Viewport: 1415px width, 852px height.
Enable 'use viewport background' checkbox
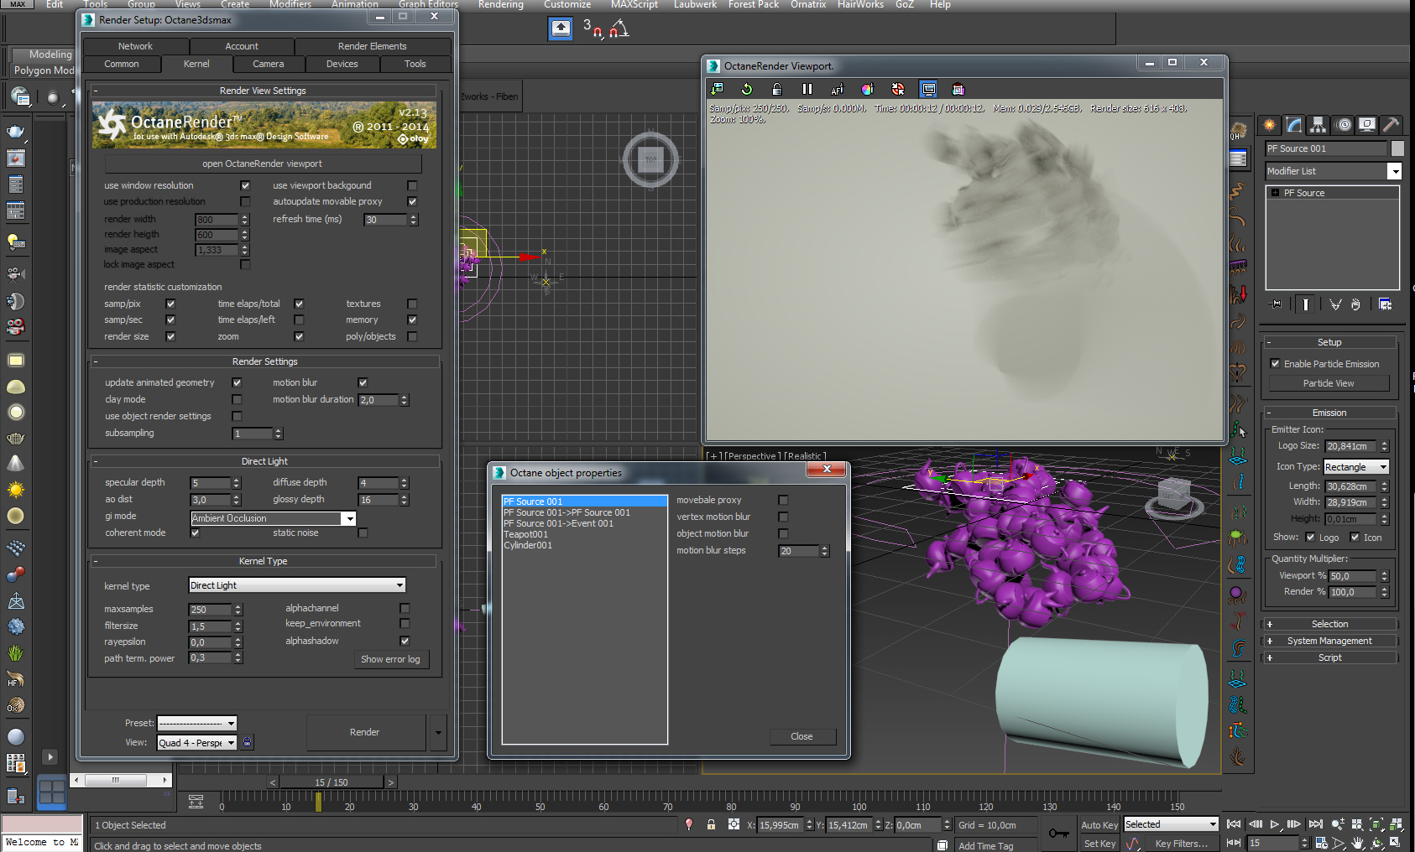(412, 185)
